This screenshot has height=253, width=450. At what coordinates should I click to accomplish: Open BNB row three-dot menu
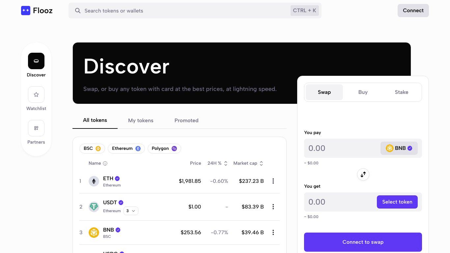[x=273, y=232]
